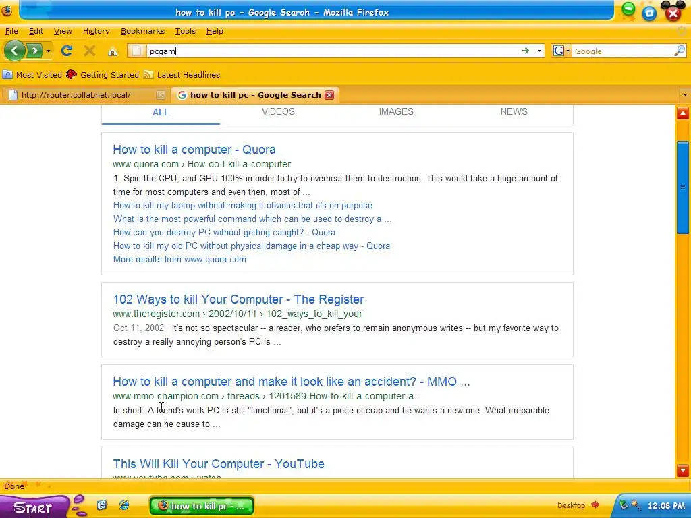Image resolution: width=691 pixels, height=518 pixels.
Task: Open the address bar history dropdown
Action: 539,51
